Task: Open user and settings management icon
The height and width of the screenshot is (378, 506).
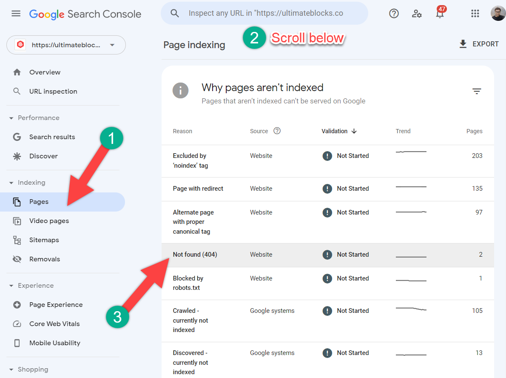Action: point(417,14)
